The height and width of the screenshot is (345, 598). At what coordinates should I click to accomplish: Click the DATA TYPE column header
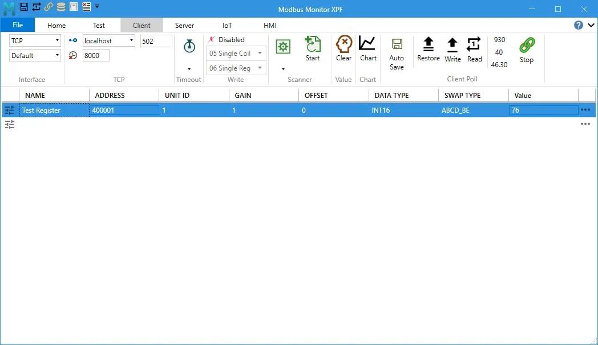coord(403,95)
